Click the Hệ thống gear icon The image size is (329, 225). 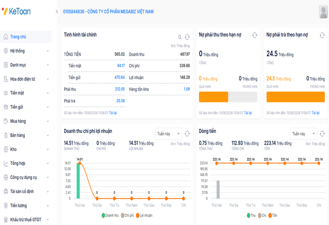point(6,51)
